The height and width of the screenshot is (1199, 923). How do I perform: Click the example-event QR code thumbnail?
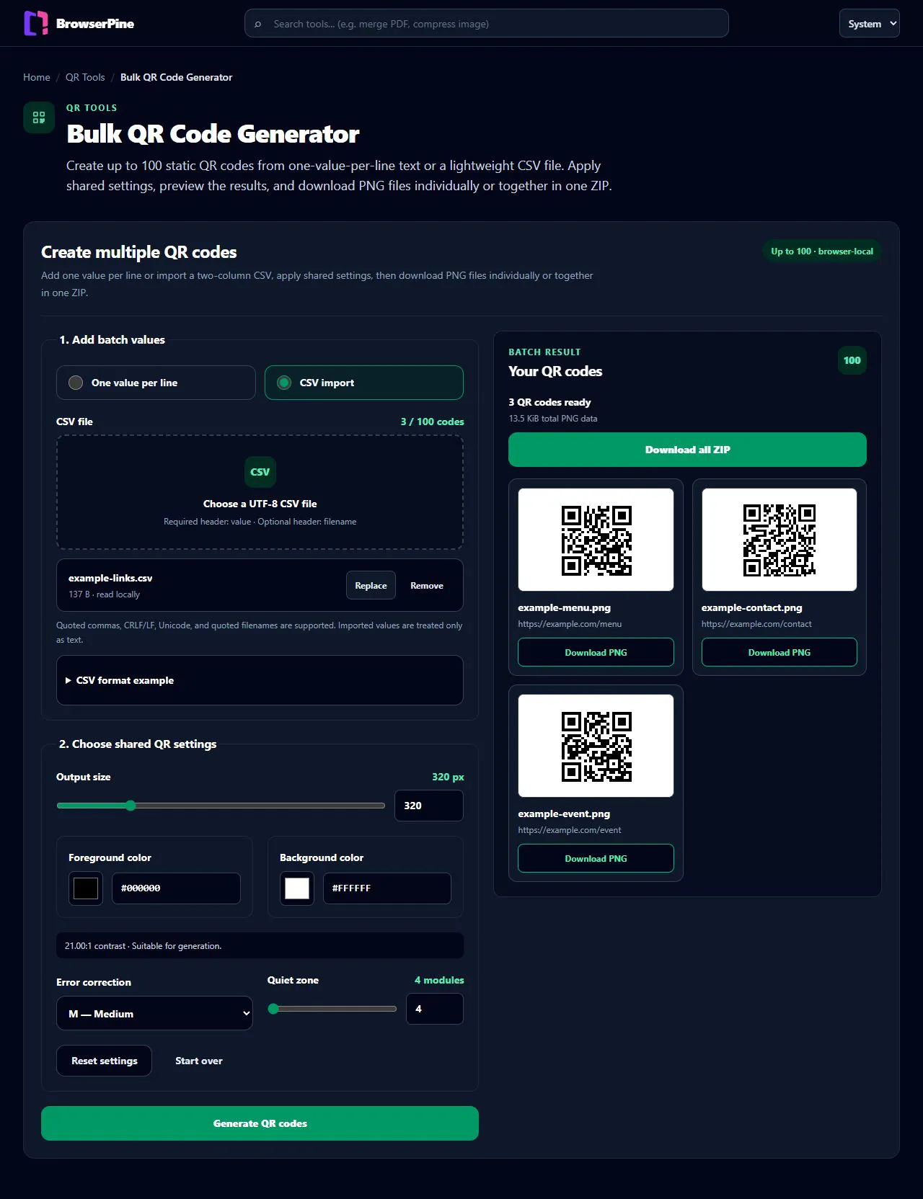(x=596, y=746)
